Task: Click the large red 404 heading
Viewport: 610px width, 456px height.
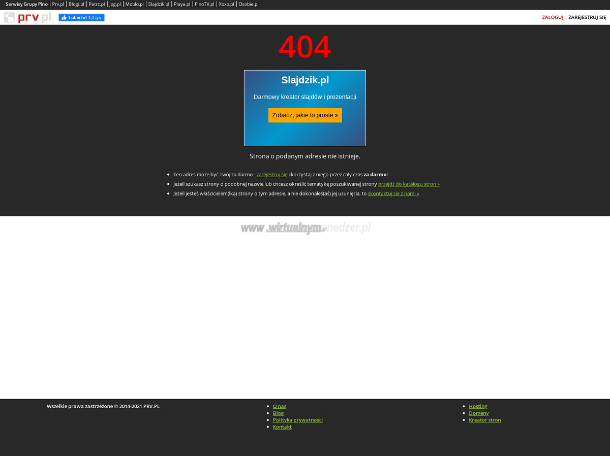Action: [305, 47]
